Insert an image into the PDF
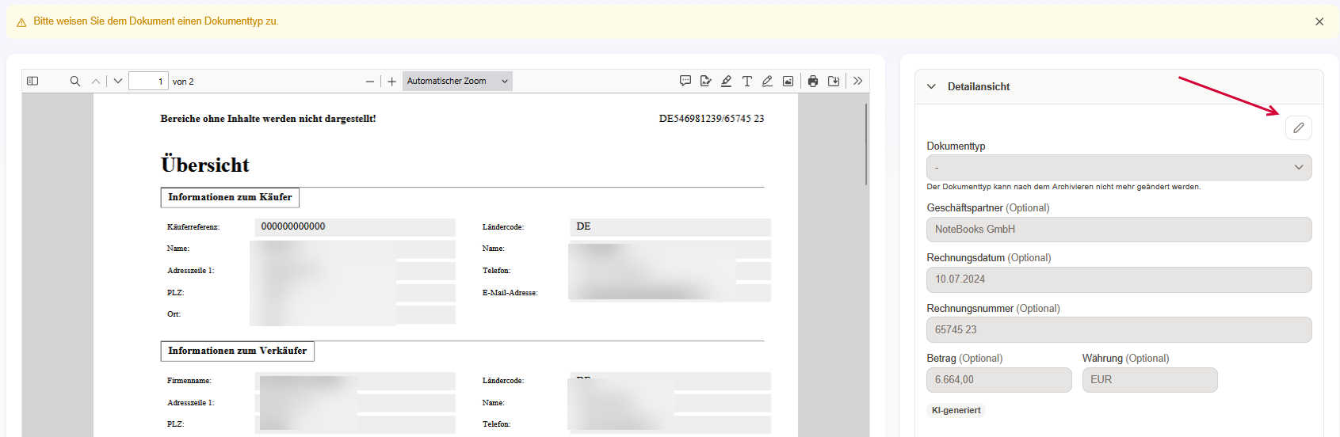The height and width of the screenshot is (437, 1340). tap(788, 81)
